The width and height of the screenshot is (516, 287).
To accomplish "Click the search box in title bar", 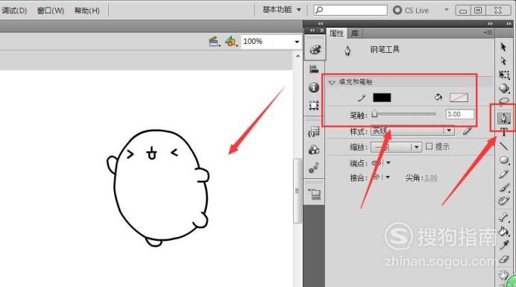I will click(350, 10).
